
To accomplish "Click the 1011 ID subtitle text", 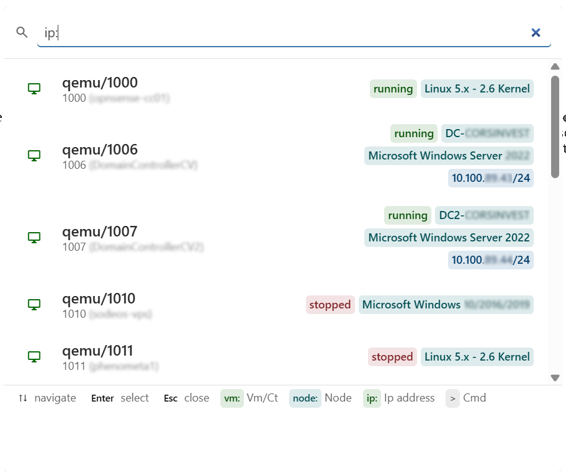I will 74,367.
